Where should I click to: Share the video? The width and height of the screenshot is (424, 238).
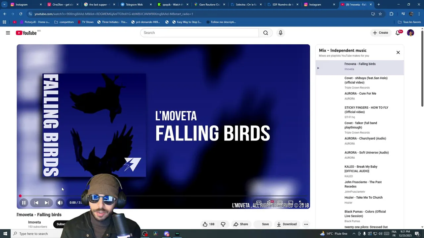pos(241,224)
